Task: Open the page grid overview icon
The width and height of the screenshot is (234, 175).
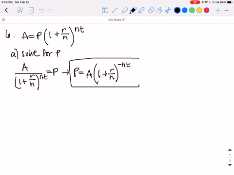Action: [20, 10]
